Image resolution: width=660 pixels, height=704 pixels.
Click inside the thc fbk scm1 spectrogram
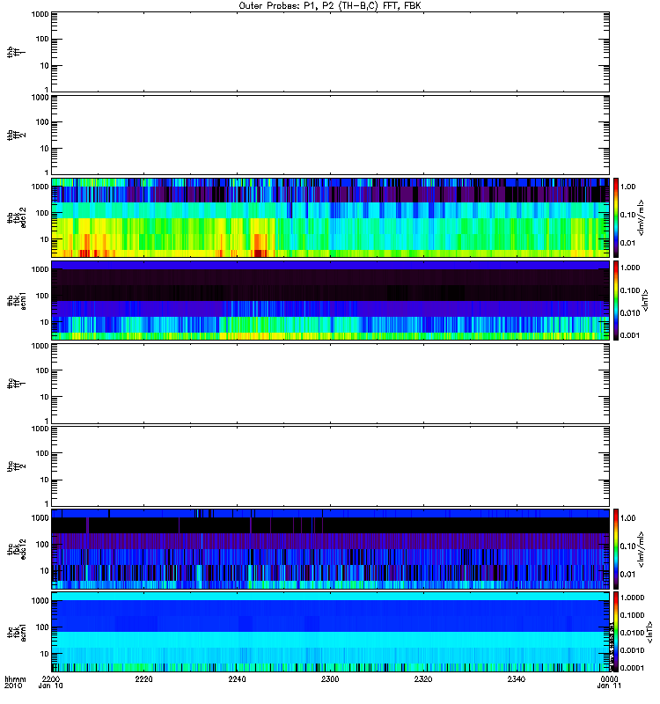pos(331,632)
